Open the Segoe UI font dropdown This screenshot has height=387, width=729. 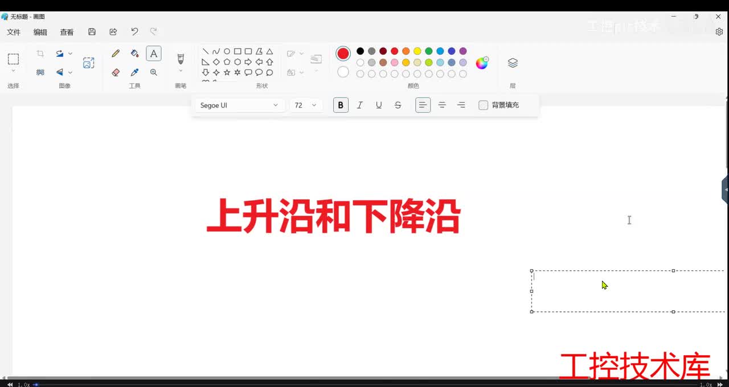coord(239,105)
